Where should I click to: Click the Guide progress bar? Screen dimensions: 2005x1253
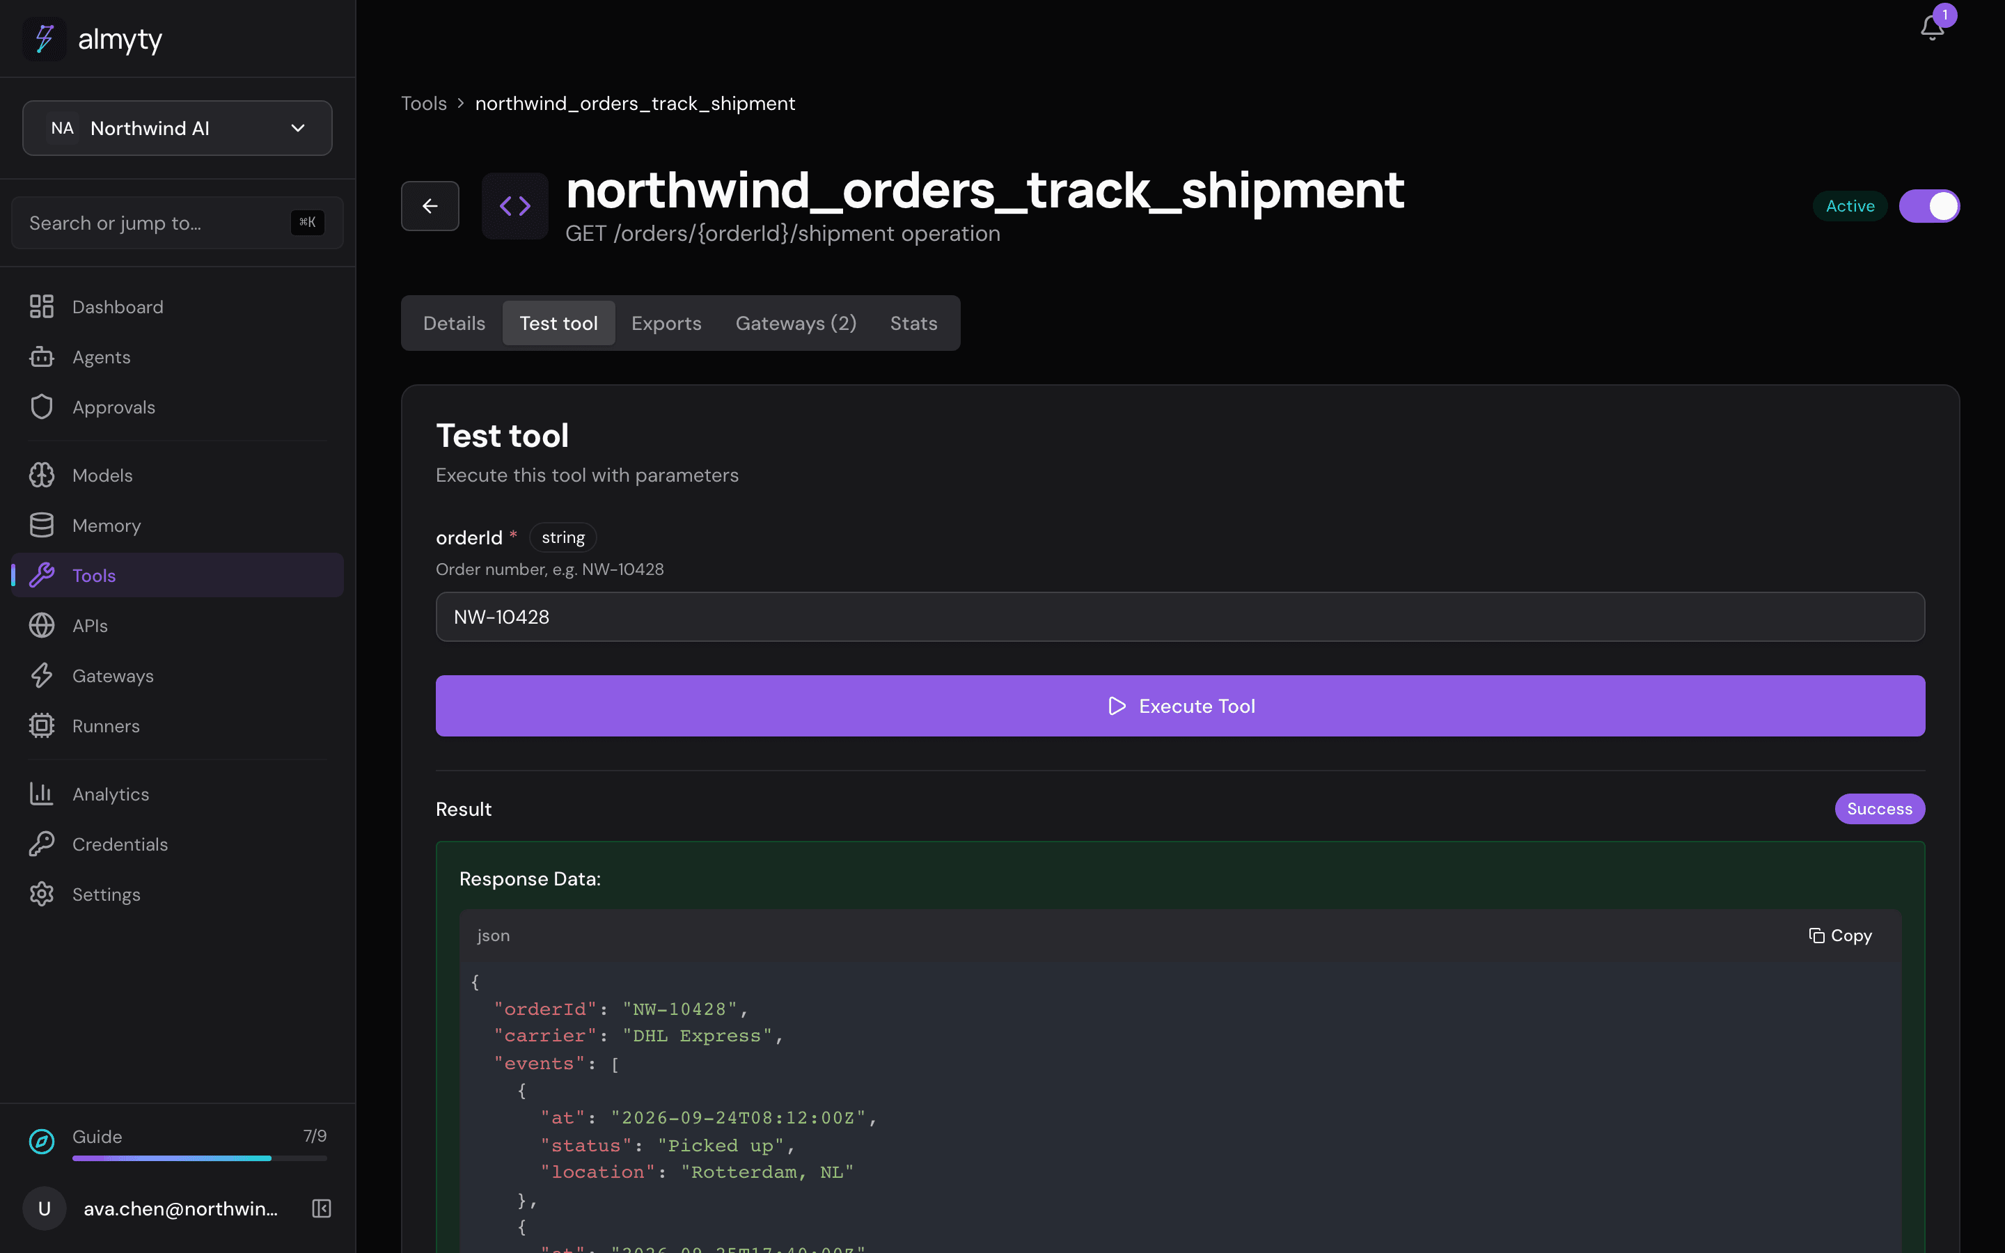pyautogui.click(x=200, y=1158)
